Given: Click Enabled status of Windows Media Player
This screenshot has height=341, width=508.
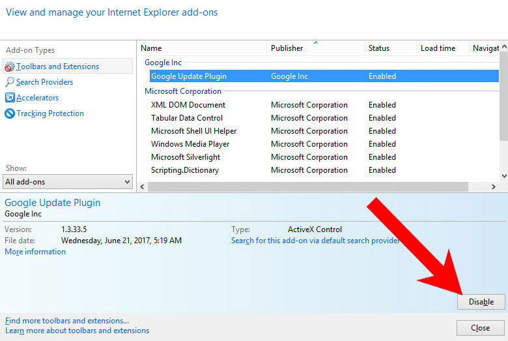Looking at the screenshot, I should click(382, 143).
